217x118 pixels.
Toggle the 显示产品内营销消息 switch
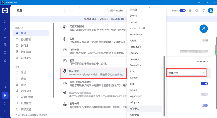205,94
